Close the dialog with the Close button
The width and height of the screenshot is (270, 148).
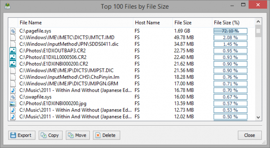[249, 135]
